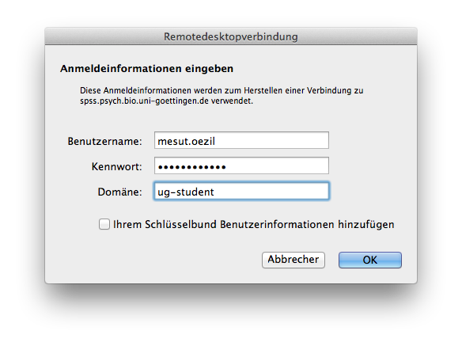The height and width of the screenshot is (346, 462).
Task: Cancel the dialog with Abbrechen button
Action: pos(293,260)
